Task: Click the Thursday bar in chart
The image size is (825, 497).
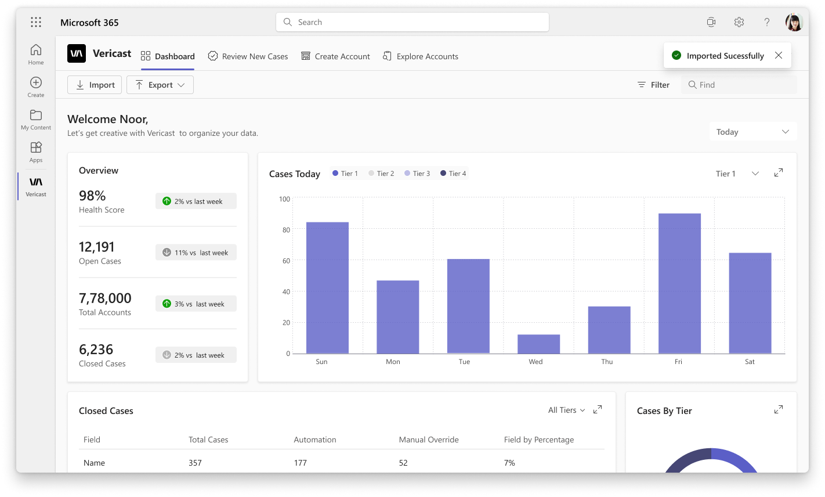Action: (609, 330)
